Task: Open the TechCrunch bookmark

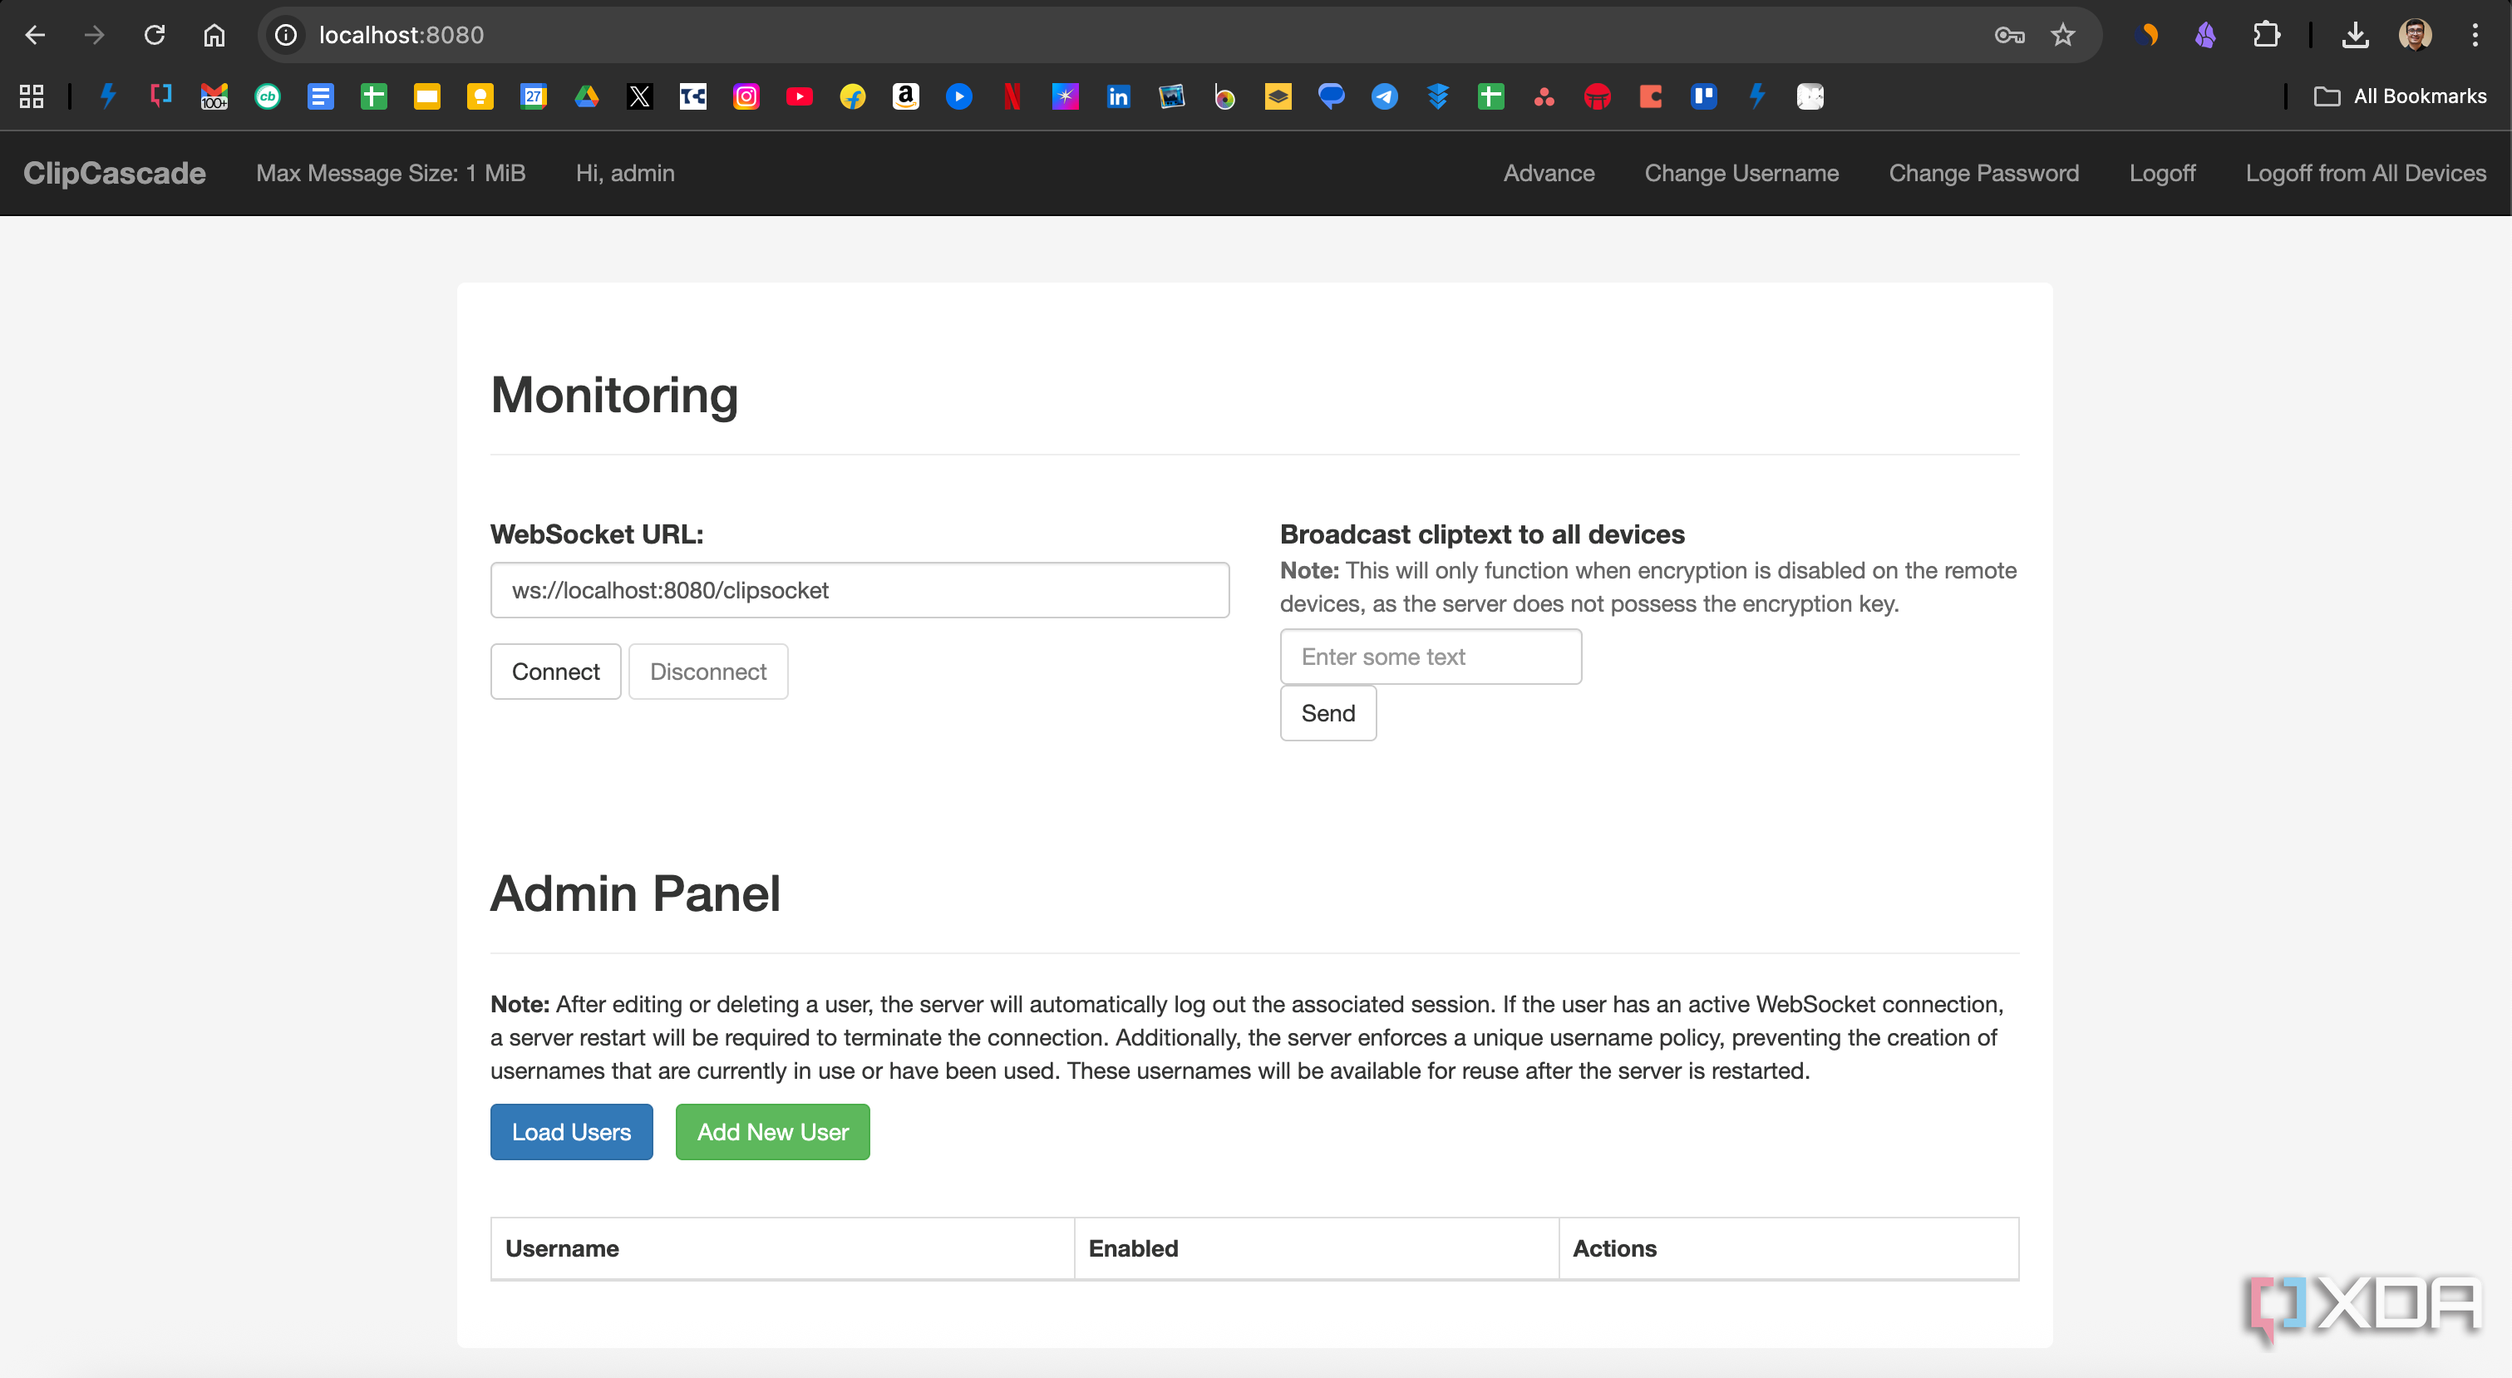Action: coord(693,96)
